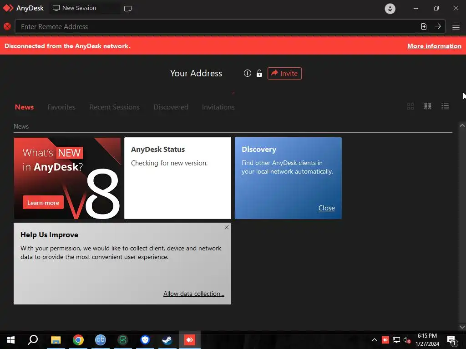The image size is (466, 349).
Task: Open the More information link
Action: [434, 46]
